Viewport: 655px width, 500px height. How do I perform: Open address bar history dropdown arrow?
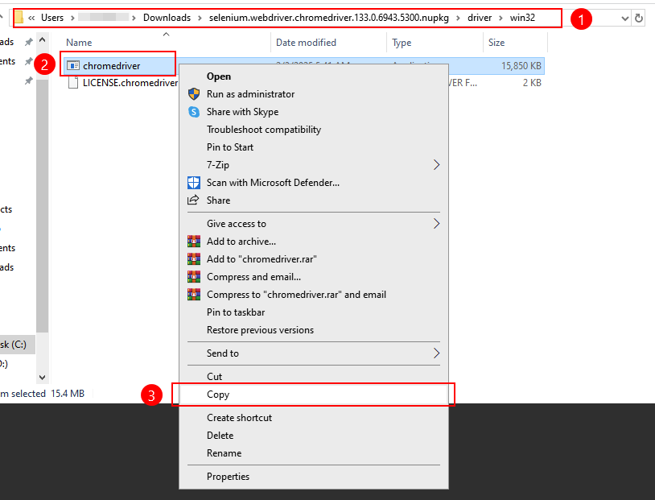coord(625,18)
